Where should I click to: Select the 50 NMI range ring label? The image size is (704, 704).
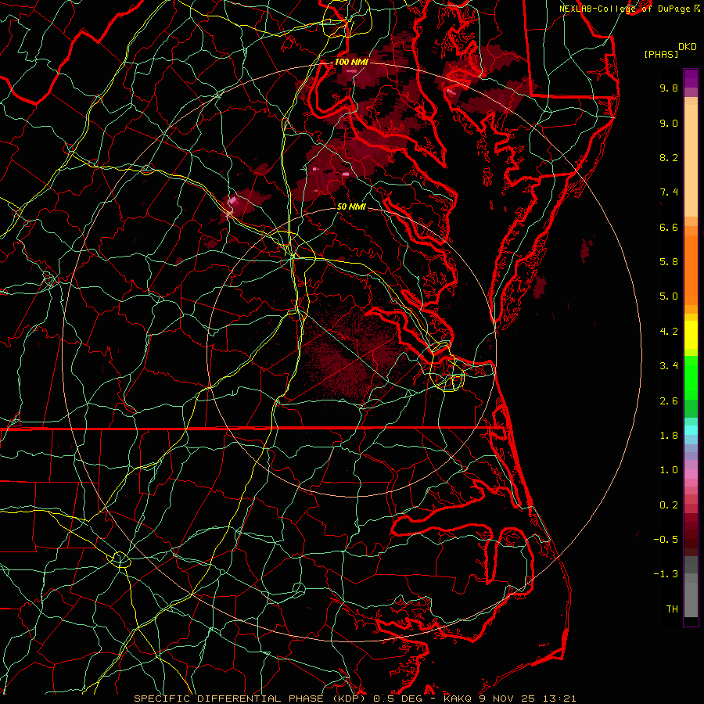click(351, 207)
